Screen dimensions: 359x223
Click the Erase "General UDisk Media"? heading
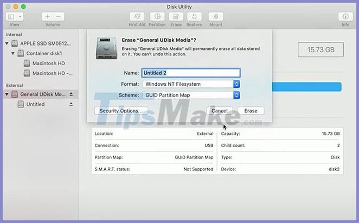[159, 40]
